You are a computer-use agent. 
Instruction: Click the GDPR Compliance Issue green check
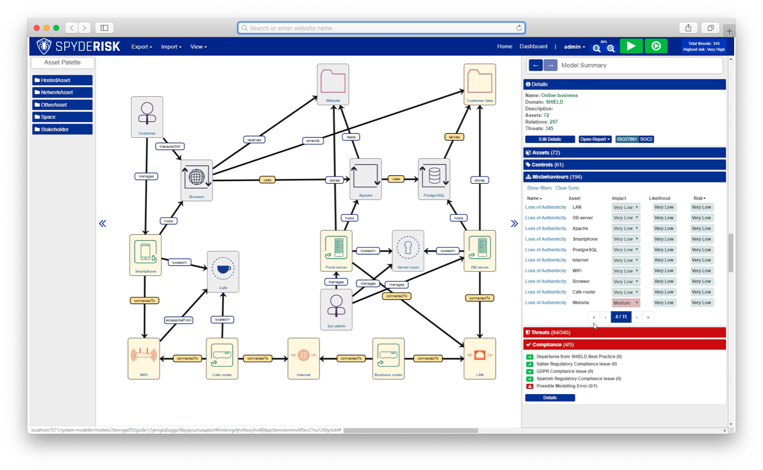tap(529, 371)
